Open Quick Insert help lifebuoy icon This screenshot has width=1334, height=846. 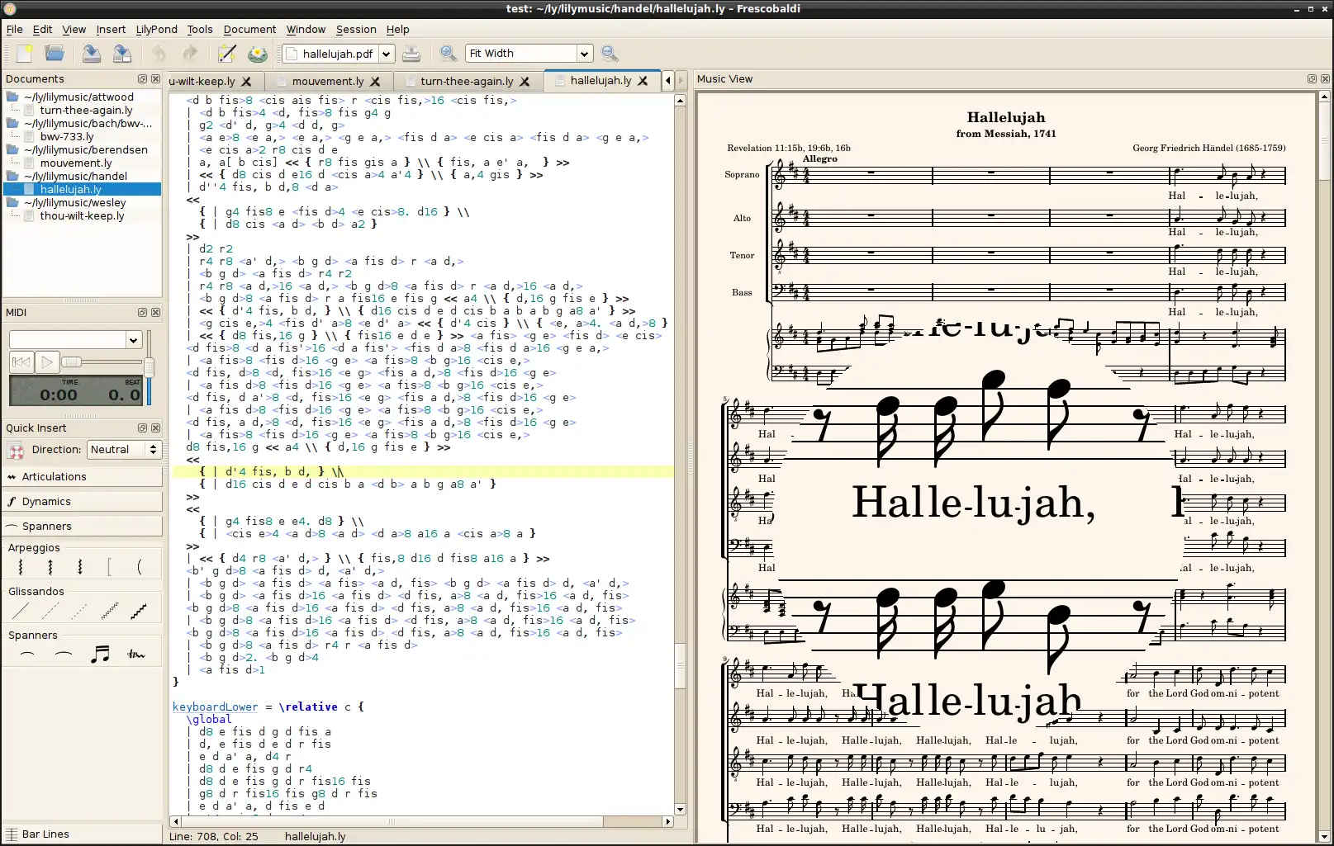tap(16, 451)
